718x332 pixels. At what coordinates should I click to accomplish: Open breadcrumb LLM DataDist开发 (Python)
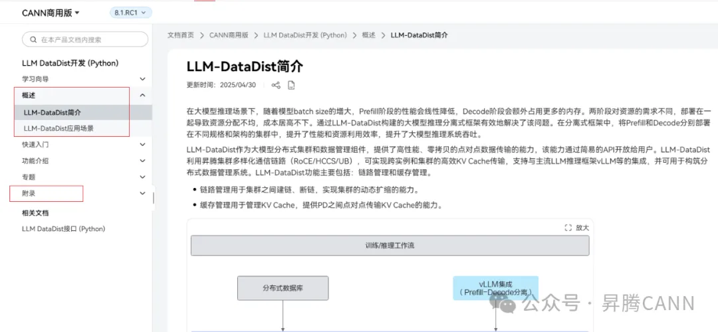tap(305, 35)
